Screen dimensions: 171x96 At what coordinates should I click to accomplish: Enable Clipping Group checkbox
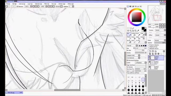[149, 47]
